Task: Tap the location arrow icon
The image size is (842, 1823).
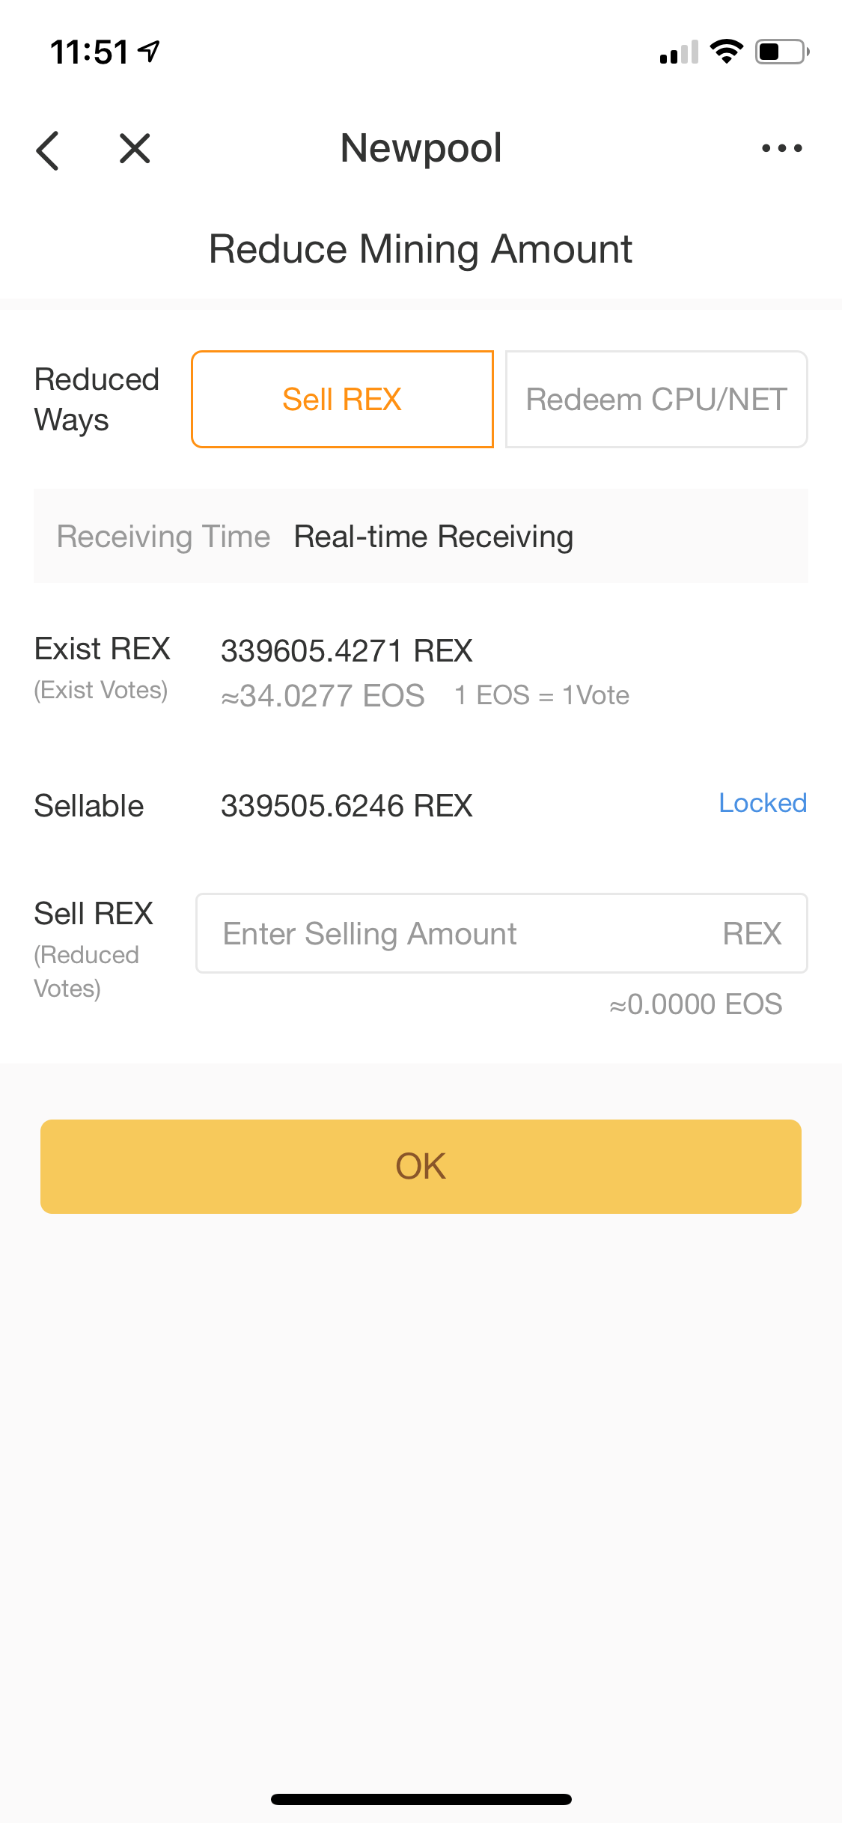Action: click(x=150, y=52)
